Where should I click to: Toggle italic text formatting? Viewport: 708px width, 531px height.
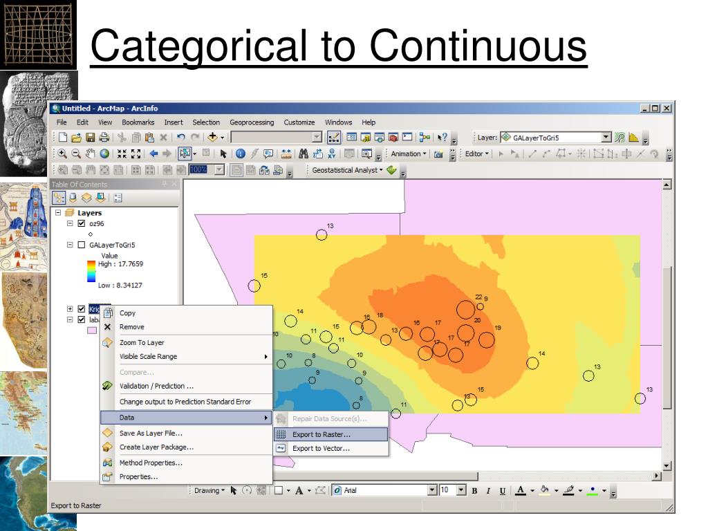coord(488,491)
